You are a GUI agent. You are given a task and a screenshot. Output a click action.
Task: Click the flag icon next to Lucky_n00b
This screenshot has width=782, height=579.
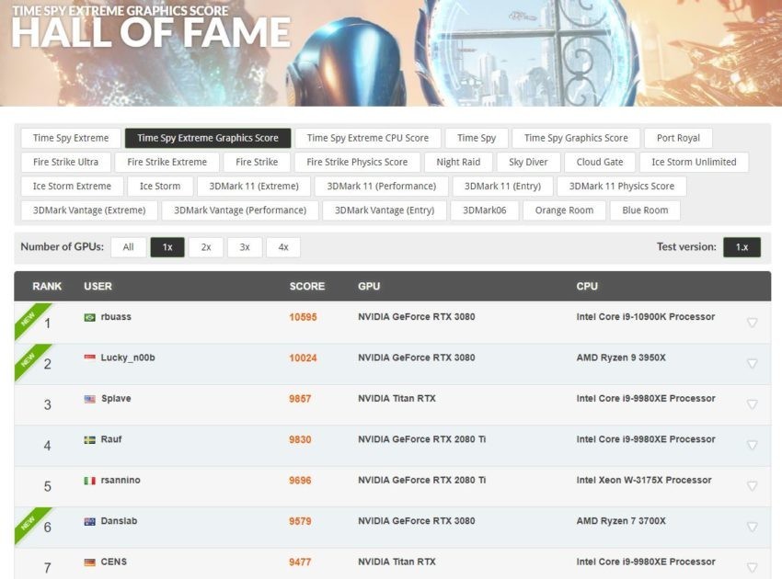(89, 358)
